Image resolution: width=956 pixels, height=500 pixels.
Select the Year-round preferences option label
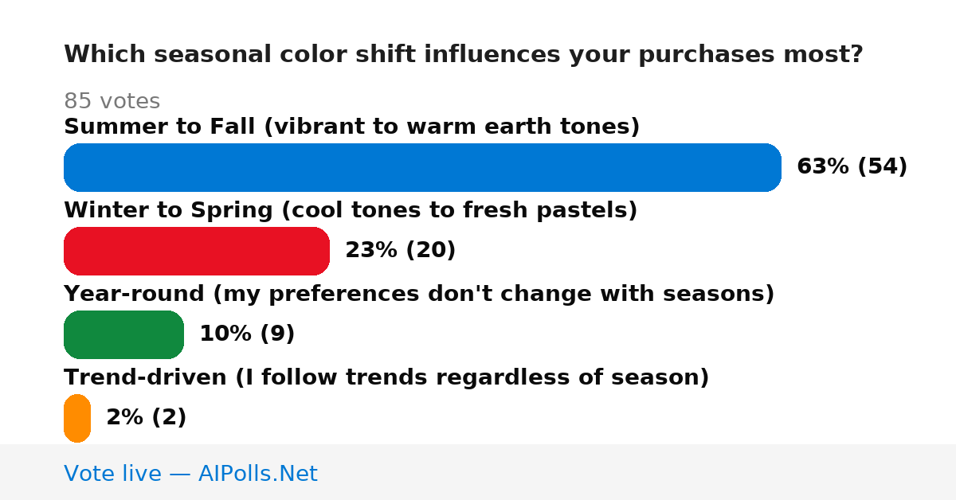pyautogui.click(x=419, y=294)
